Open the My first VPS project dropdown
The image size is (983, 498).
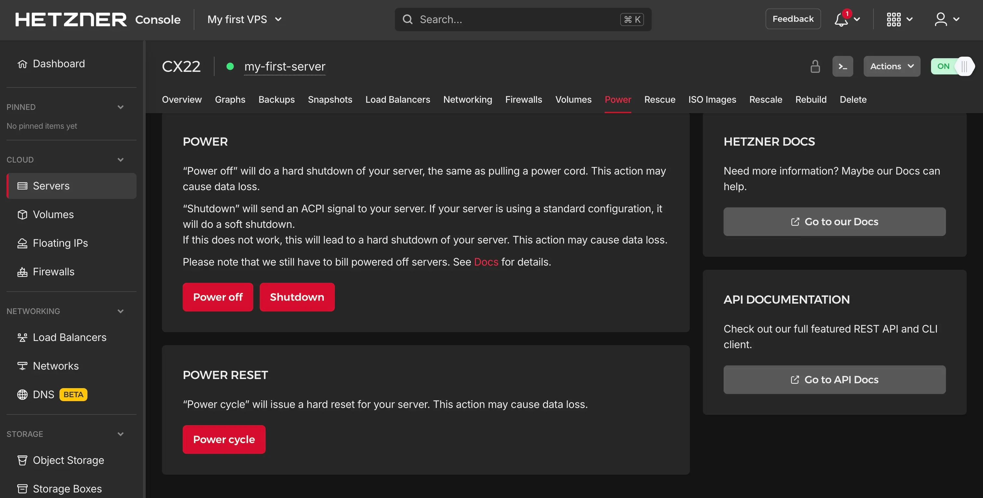point(244,20)
